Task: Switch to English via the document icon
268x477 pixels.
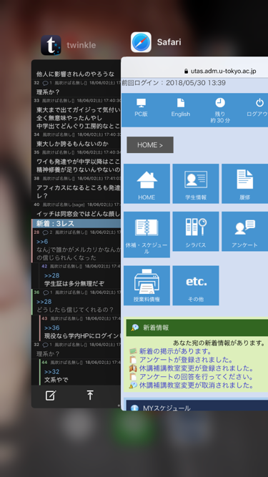Action: point(181,103)
